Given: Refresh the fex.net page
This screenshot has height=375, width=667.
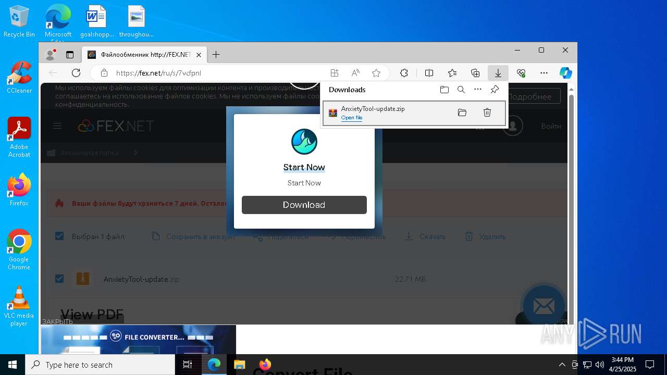Looking at the screenshot, I should pos(76,73).
